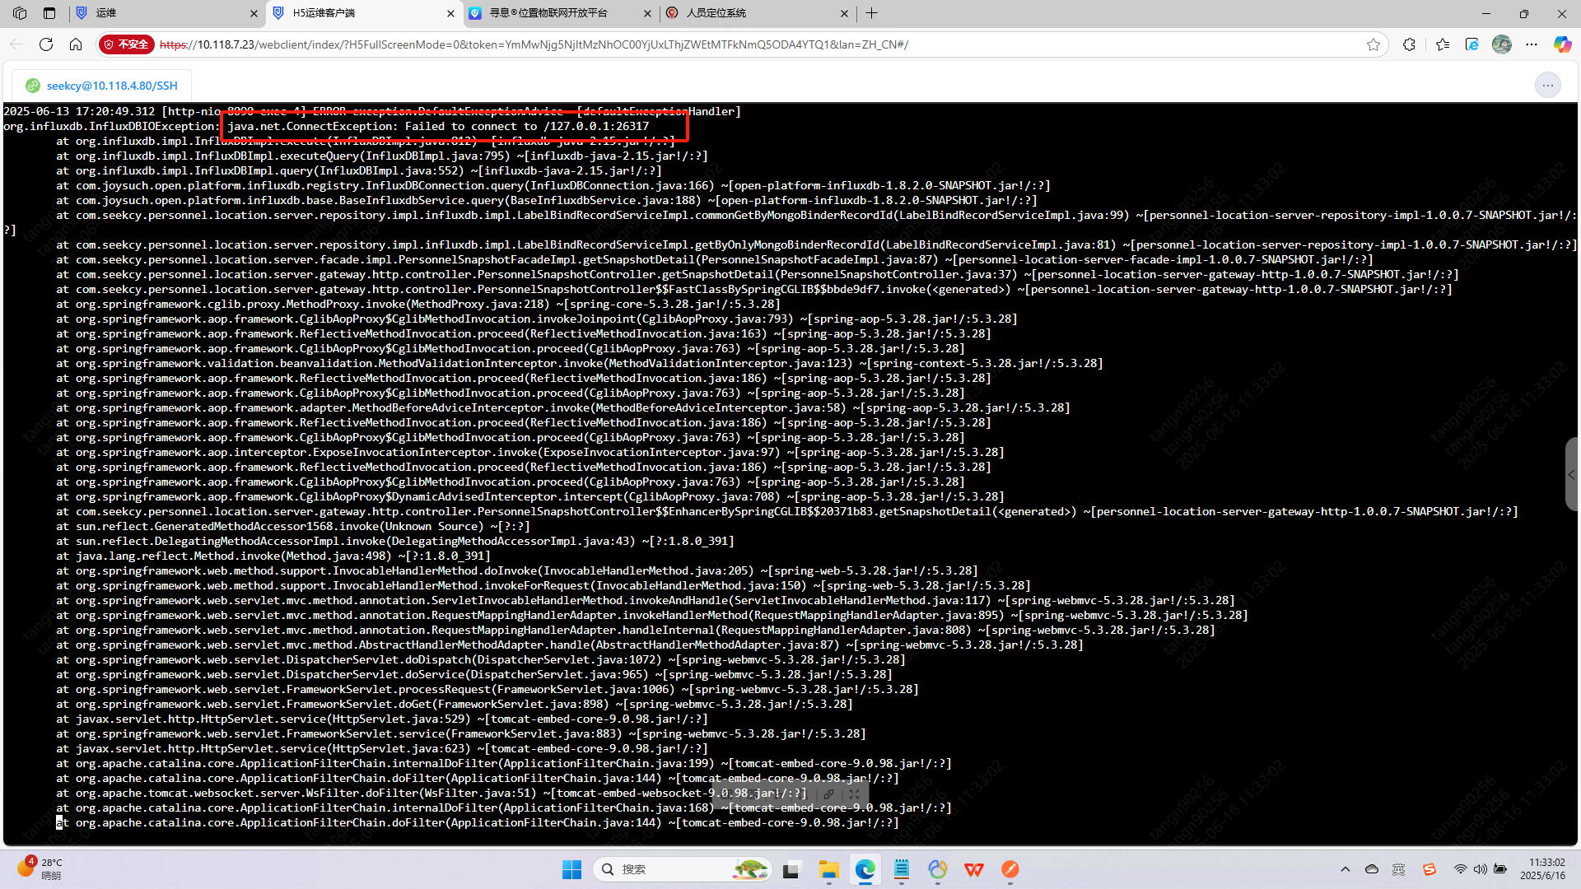This screenshot has height=889, width=1581.
Task: Open the Notepad app in the taskbar
Action: pos(901,869)
